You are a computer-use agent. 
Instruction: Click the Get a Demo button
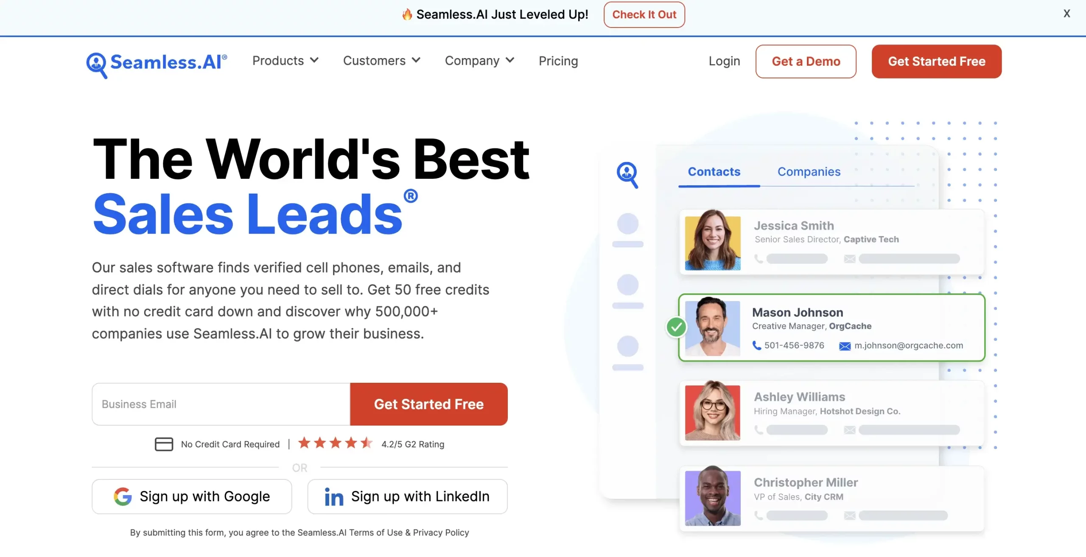[x=807, y=61]
